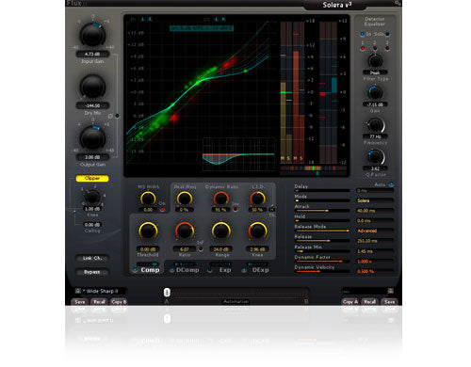Turn the Q Factor knob
This screenshot has height=367, width=471.
coord(376,157)
